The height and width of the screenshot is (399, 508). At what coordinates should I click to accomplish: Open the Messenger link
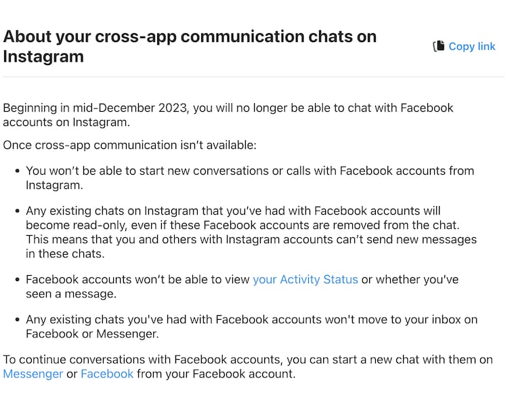click(x=33, y=374)
